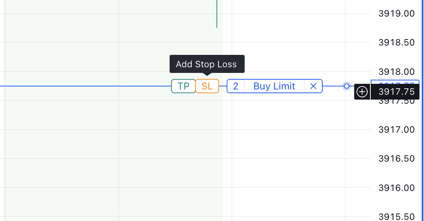Click the order line between X and handle

pos(333,86)
